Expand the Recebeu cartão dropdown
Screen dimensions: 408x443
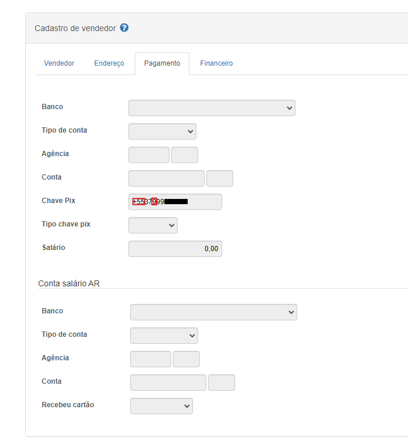161,406
